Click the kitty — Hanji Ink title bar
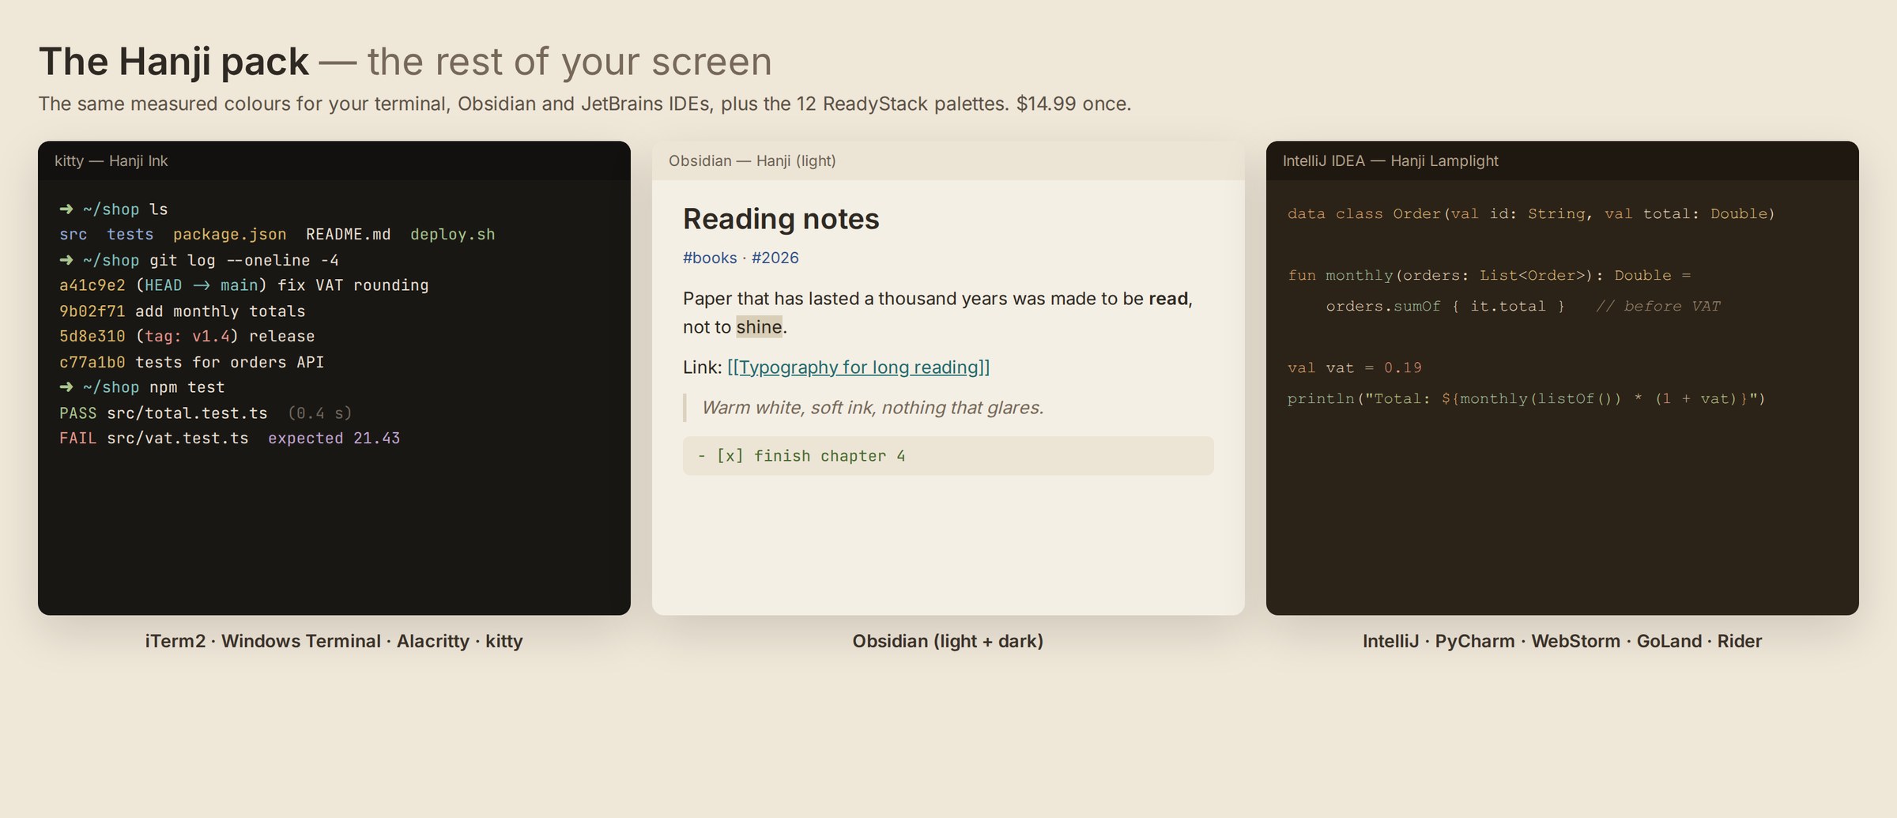Image resolution: width=1897 pixels, height=818 pixels. pos(334,160)
